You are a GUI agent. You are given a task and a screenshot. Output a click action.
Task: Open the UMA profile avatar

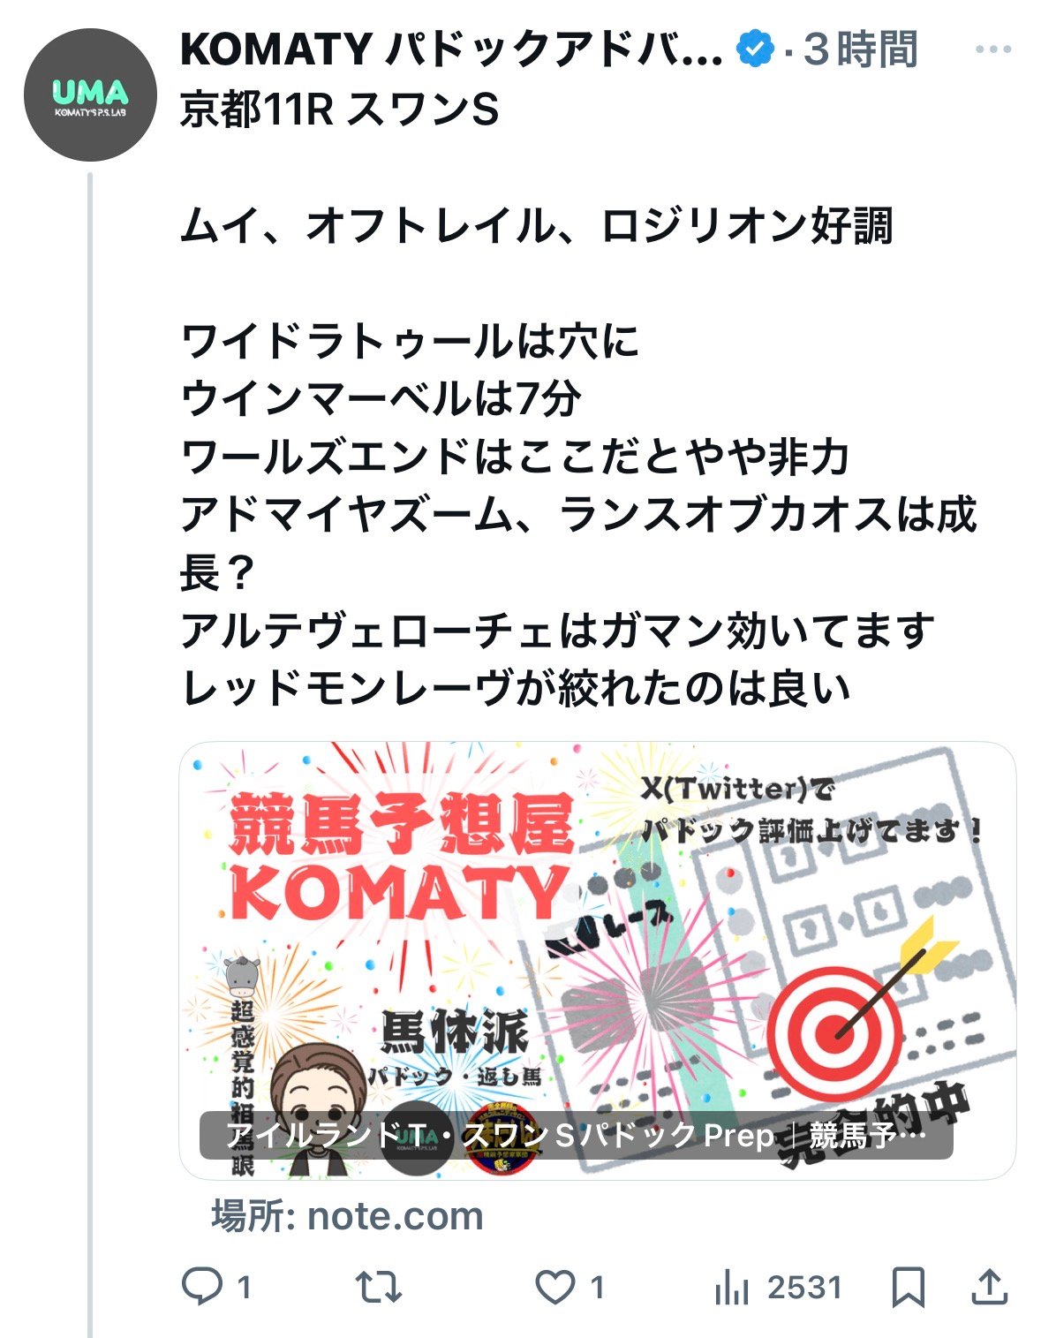[x=90, y=94]
